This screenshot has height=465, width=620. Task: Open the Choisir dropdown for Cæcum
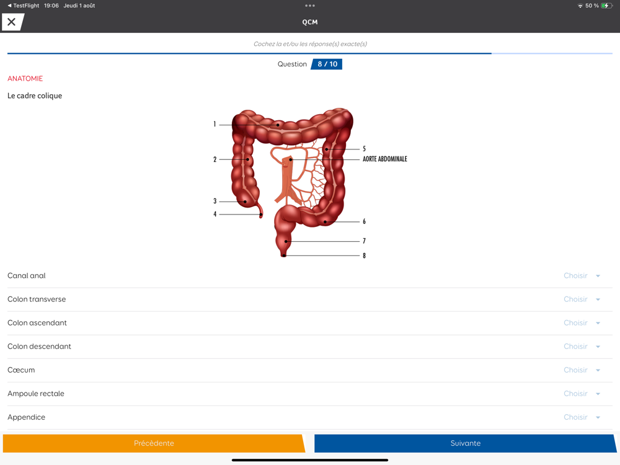click(582, 370)
